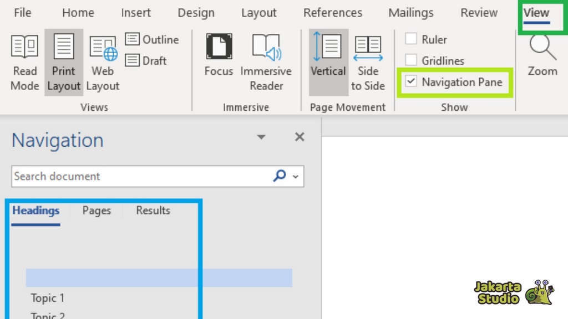Switch to Web Layout view
Screen dimensions: 568x319
[103, 62]
